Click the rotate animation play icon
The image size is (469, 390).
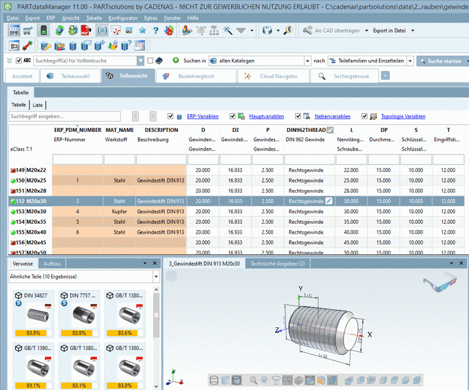(x=276, y=380)
